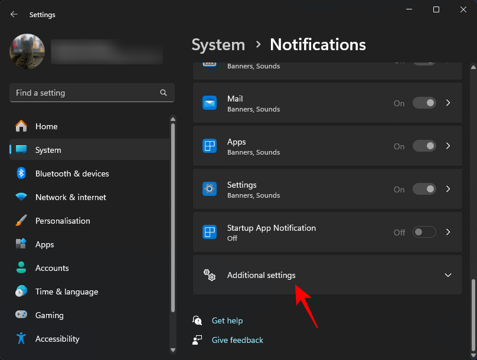
Task: Toggle Mail notifications off
Action: [x=424, y=103]
